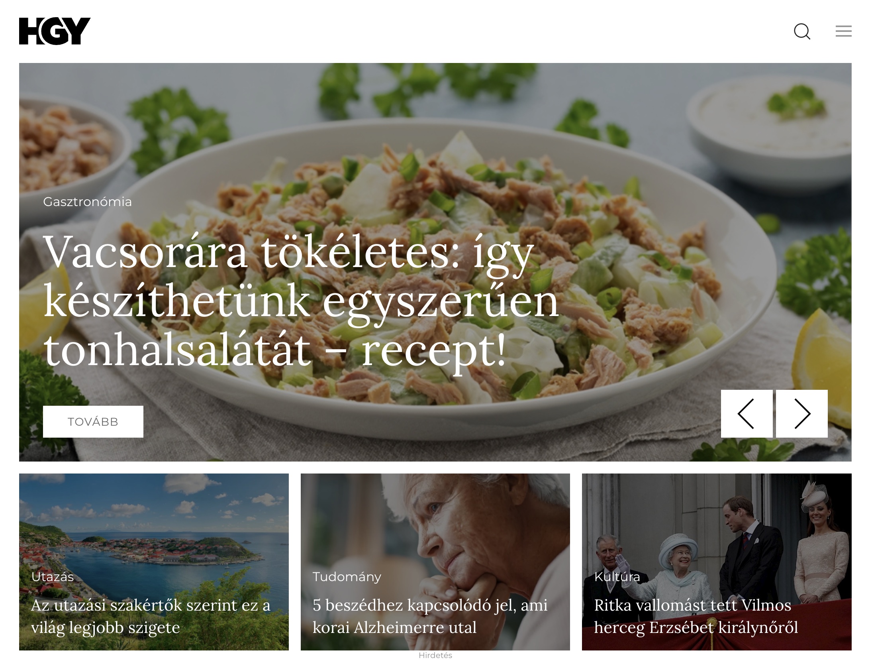This screenshot has height=672, width=870.
Task: Go to previous slide arrow
Action: point(747,414)
